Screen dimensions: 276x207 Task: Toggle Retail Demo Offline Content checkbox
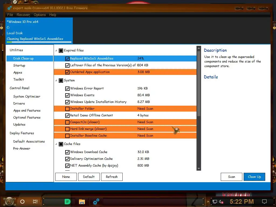67,116
